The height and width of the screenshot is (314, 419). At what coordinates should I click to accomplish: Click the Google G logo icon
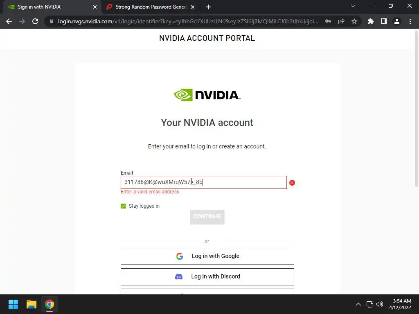[x=180, y=256]
